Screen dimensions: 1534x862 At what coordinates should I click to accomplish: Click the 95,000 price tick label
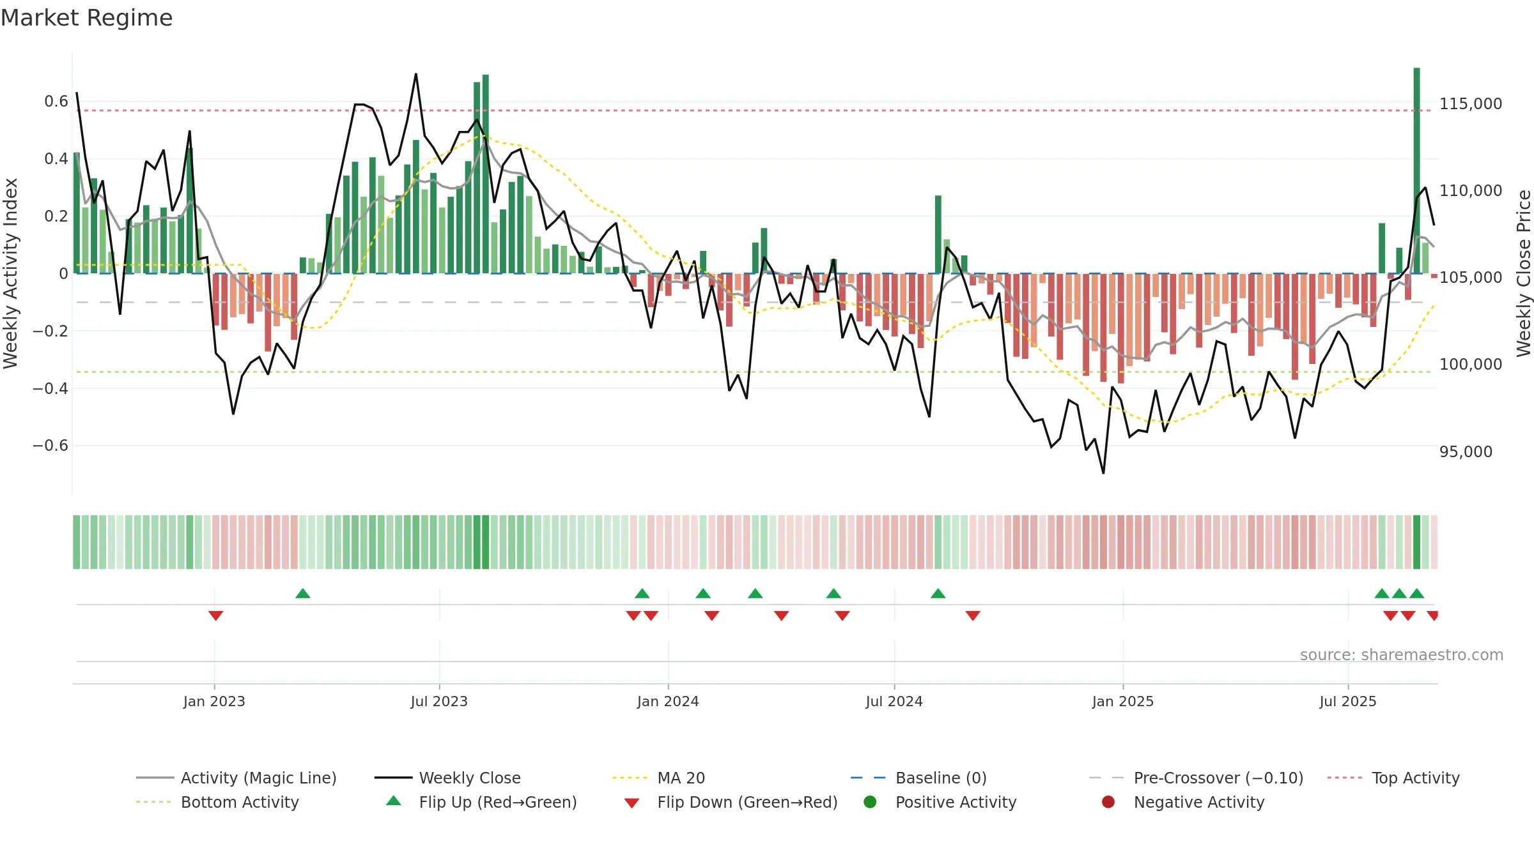tap(1466, 451)
